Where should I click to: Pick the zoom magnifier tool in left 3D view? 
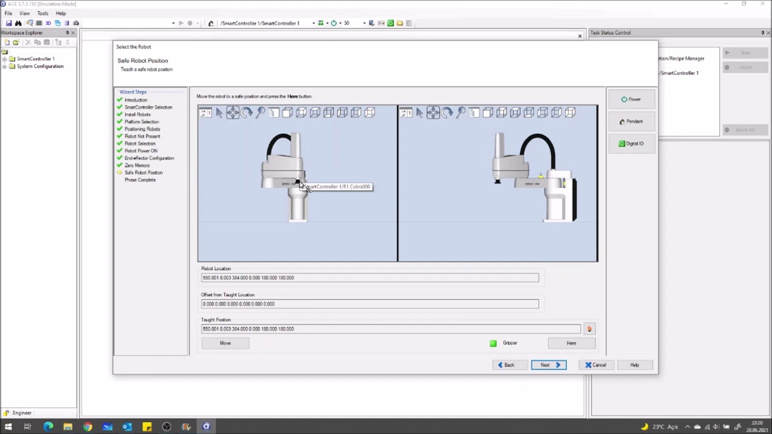point(261,113)
